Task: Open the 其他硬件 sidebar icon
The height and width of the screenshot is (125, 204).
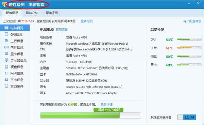Action: pyautogui.click(x=6, y=86)
